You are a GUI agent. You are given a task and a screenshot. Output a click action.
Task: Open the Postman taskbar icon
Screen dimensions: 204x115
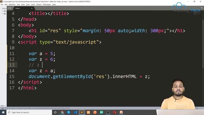coord(95,112)
